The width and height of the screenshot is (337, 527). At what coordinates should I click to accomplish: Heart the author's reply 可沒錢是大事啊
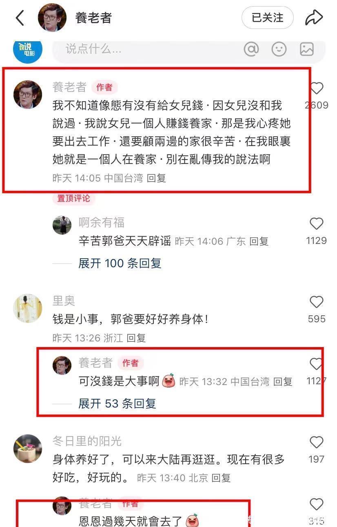point(317,364)
